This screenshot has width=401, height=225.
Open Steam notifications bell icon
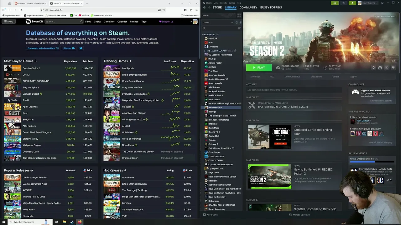click(x=352, y=3)
